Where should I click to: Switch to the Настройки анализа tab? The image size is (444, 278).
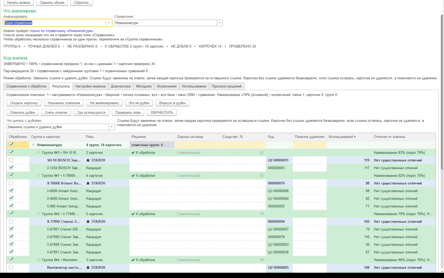pyautogui.click(x=90, y=86)
